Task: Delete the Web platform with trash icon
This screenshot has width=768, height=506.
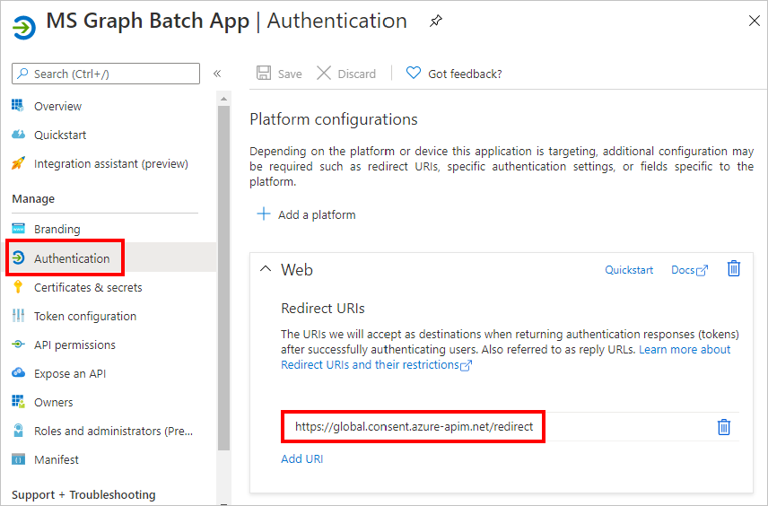Action: pos(734,268)
